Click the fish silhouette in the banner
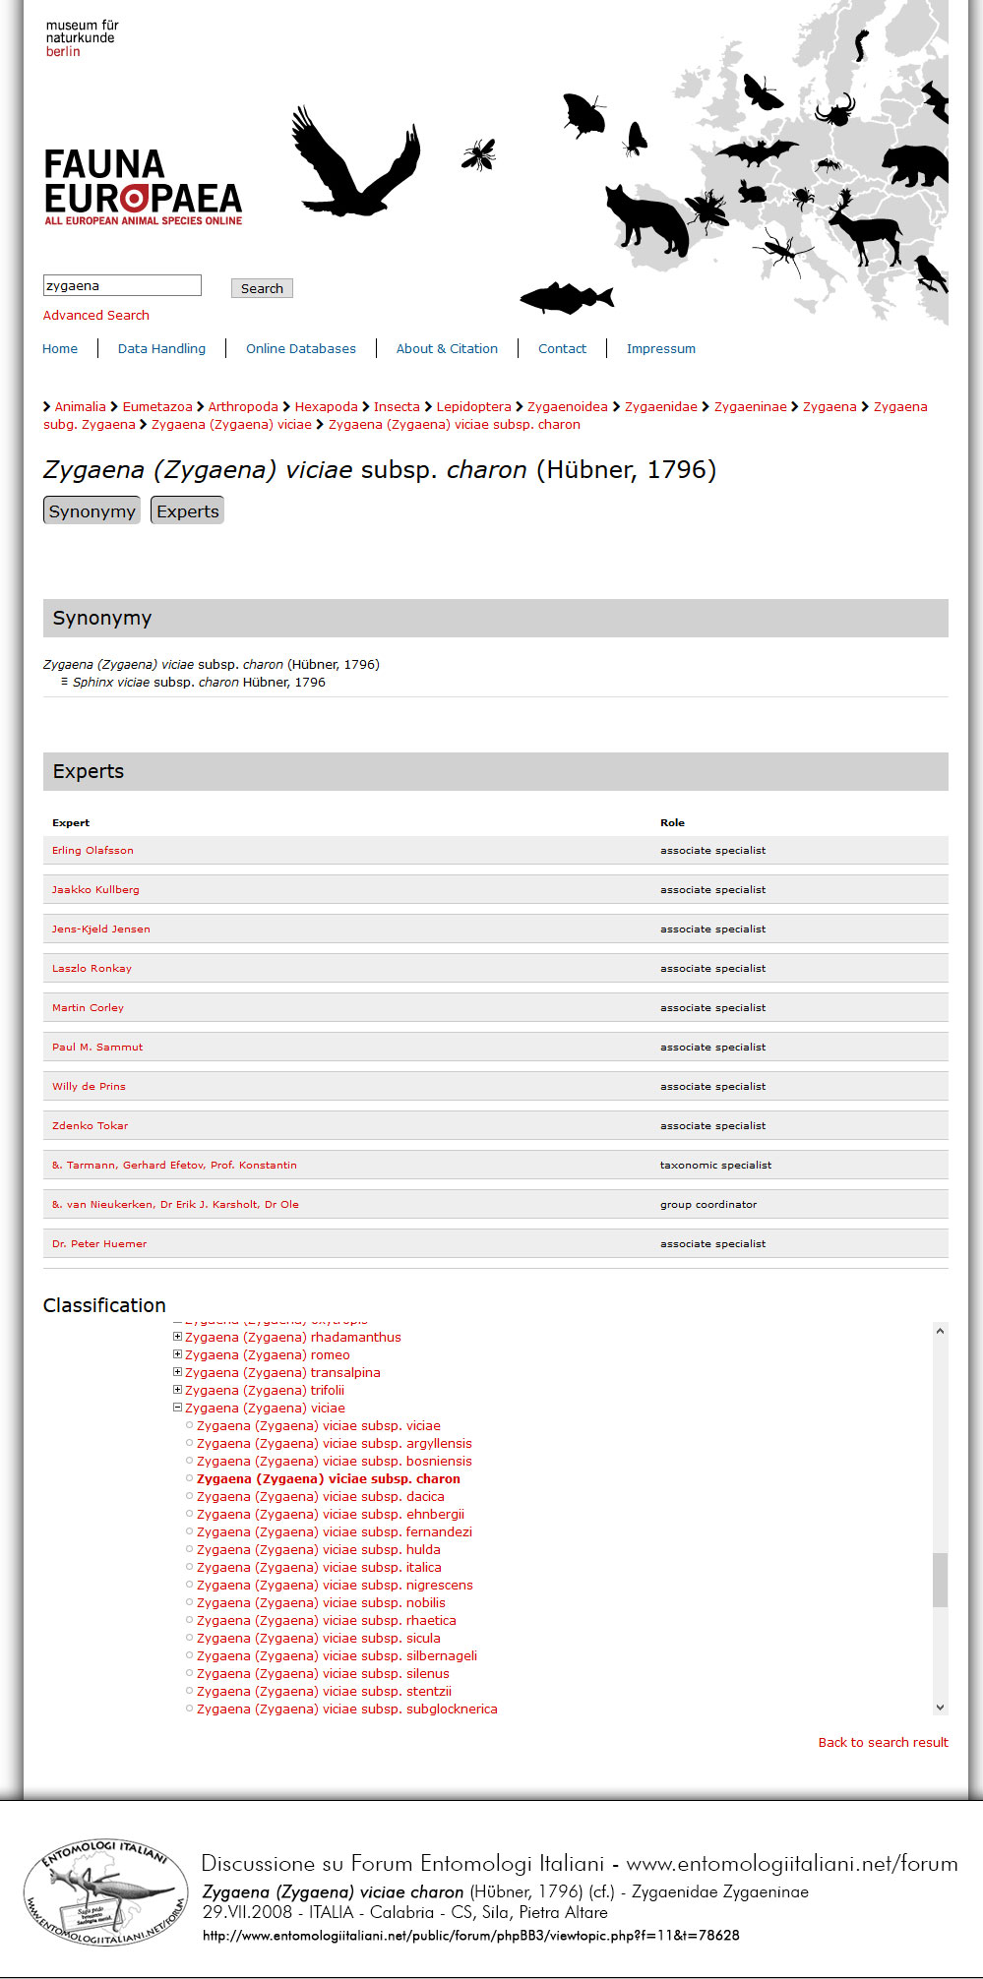The image size is (983, 1979). pyautogui.click(x=566, y=297)
